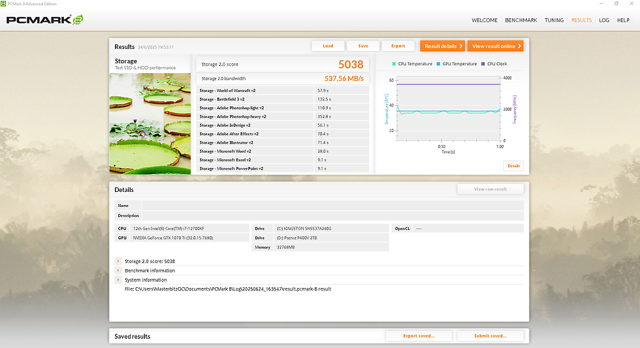The height and width of the screenshot is (348, 640).
Task: Click the Description input field
Action: coord(332,215)
